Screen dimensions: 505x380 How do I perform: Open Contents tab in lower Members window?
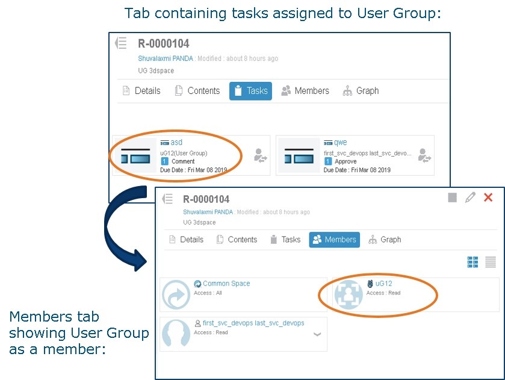(237, 240)
